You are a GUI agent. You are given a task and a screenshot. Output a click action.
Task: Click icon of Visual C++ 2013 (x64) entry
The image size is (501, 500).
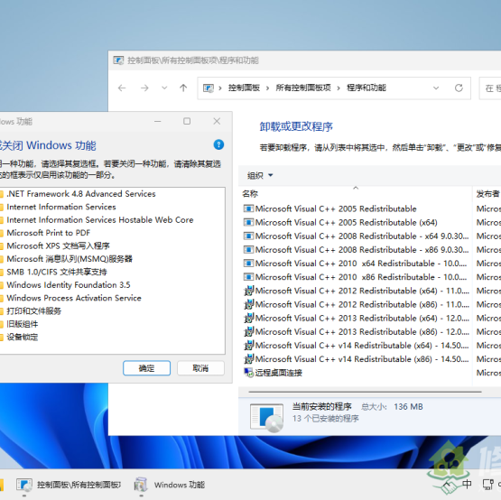click(x=248, y=319)
